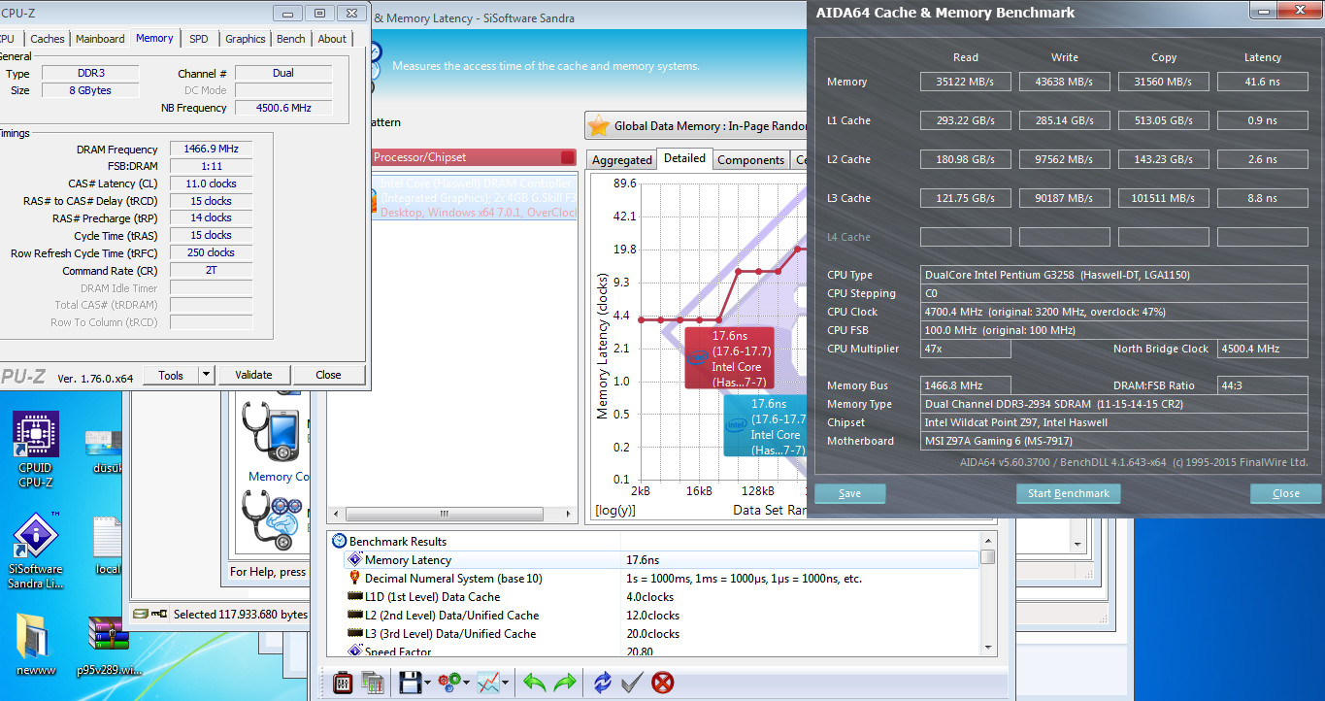1325x701 pixels.
Task: Open the gears icon dropdown arrow
Action: pyautogui.click(x=467, y=683)
